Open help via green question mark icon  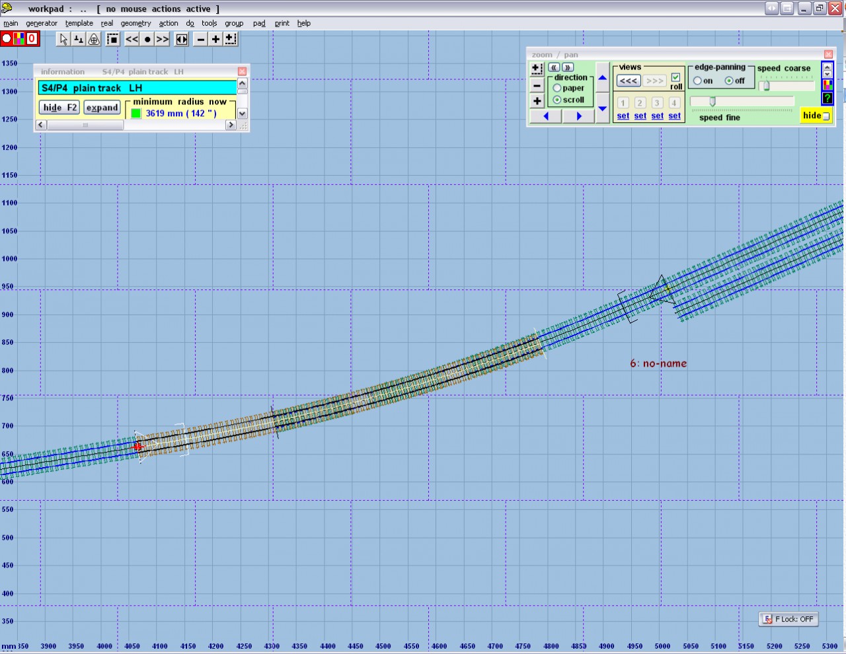click(827, 98)
